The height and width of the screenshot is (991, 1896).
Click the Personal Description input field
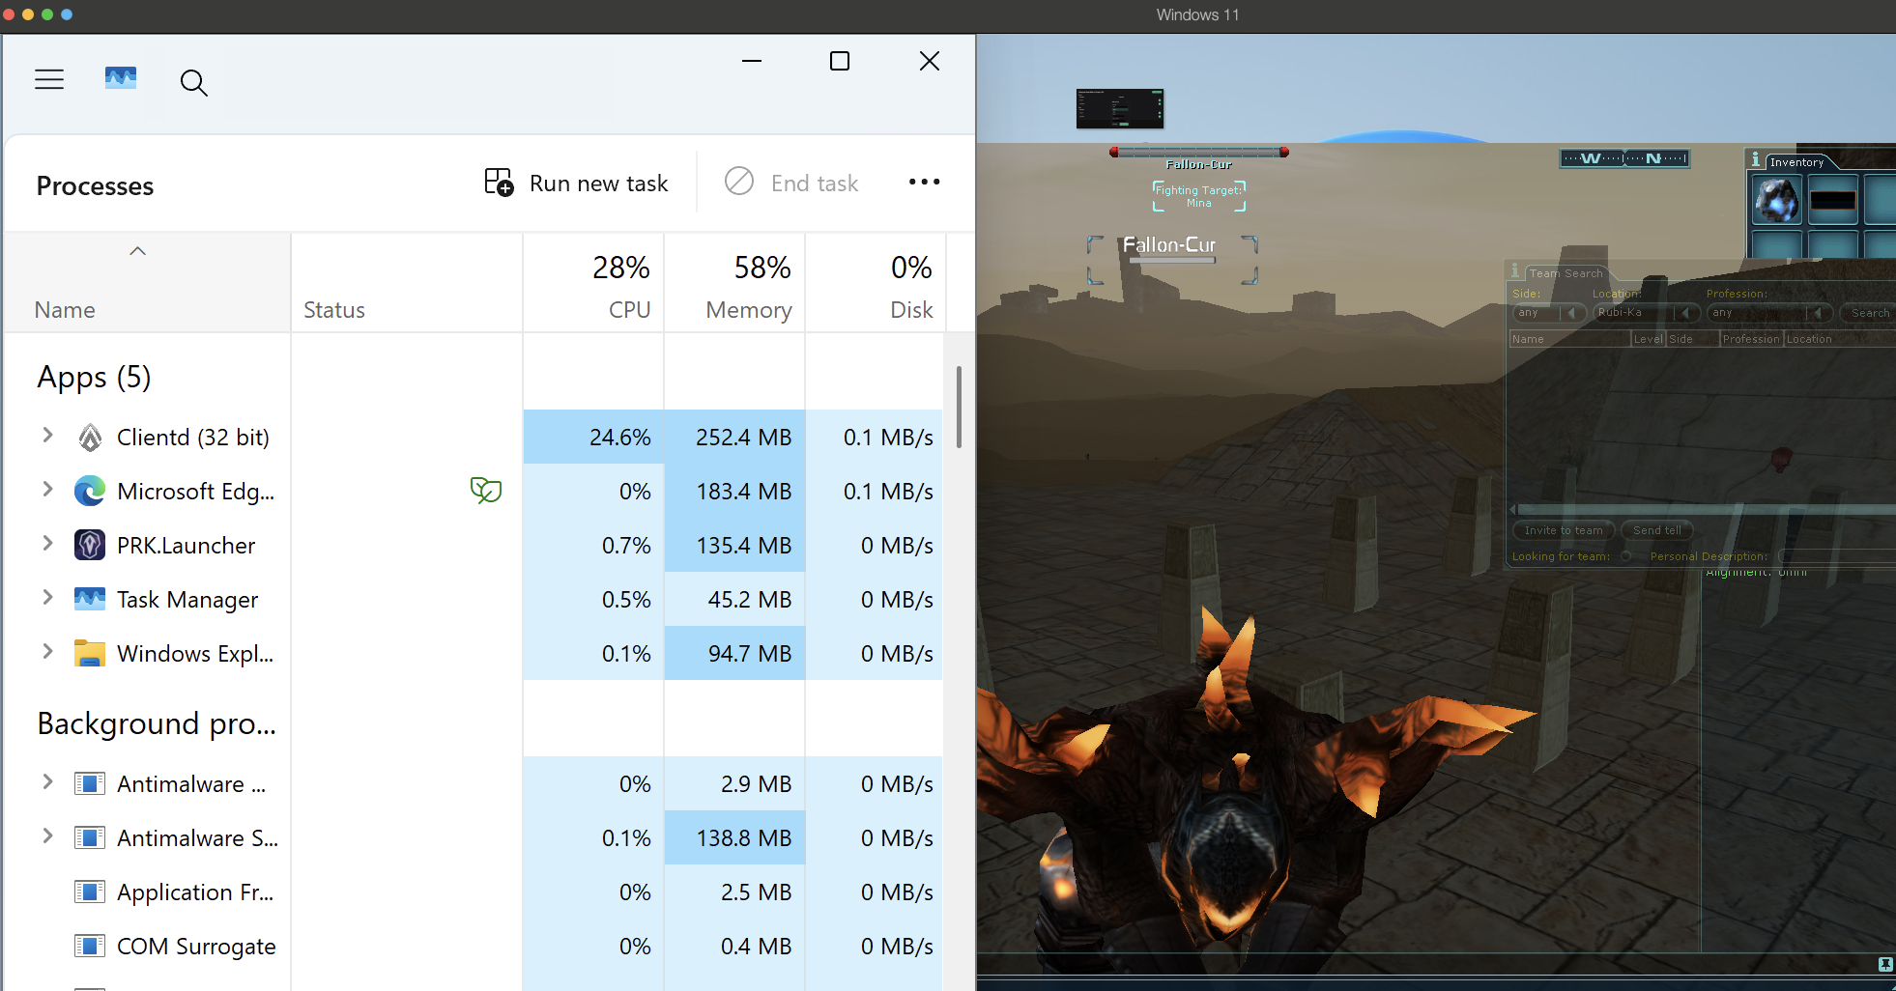point(1836,556)
